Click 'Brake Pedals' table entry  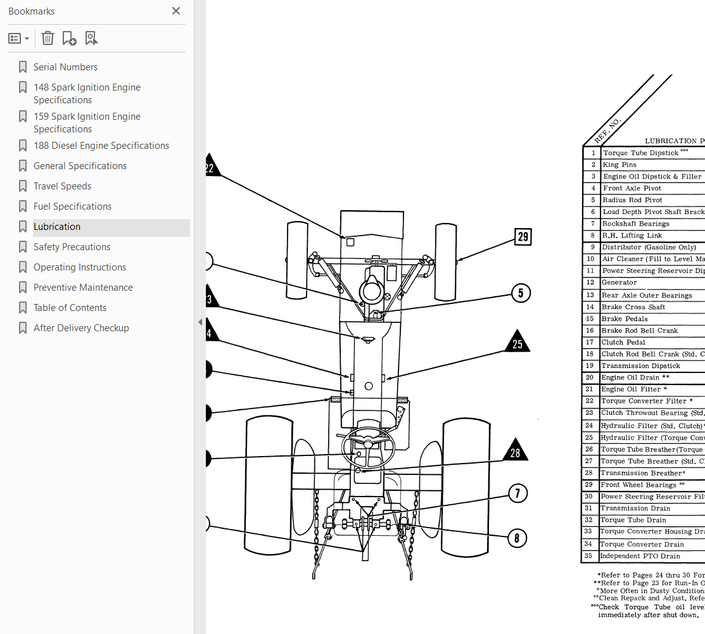tap(625, 319)
